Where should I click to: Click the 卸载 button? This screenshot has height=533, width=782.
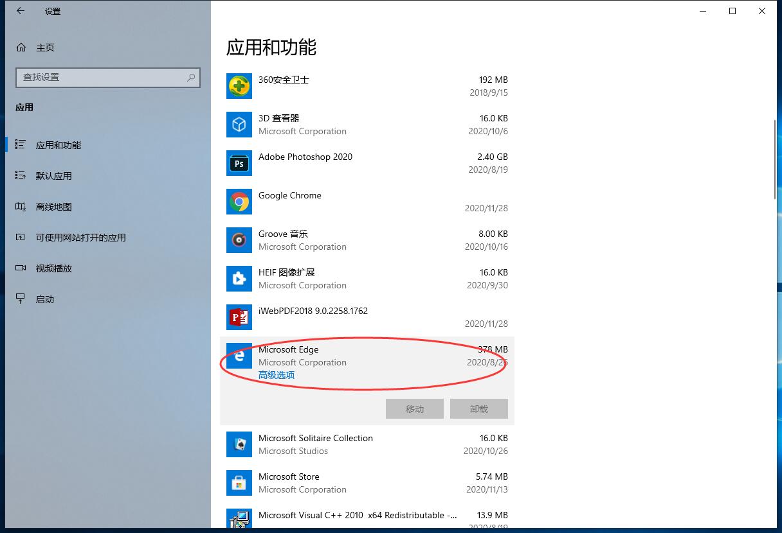[x=479, y=409]
